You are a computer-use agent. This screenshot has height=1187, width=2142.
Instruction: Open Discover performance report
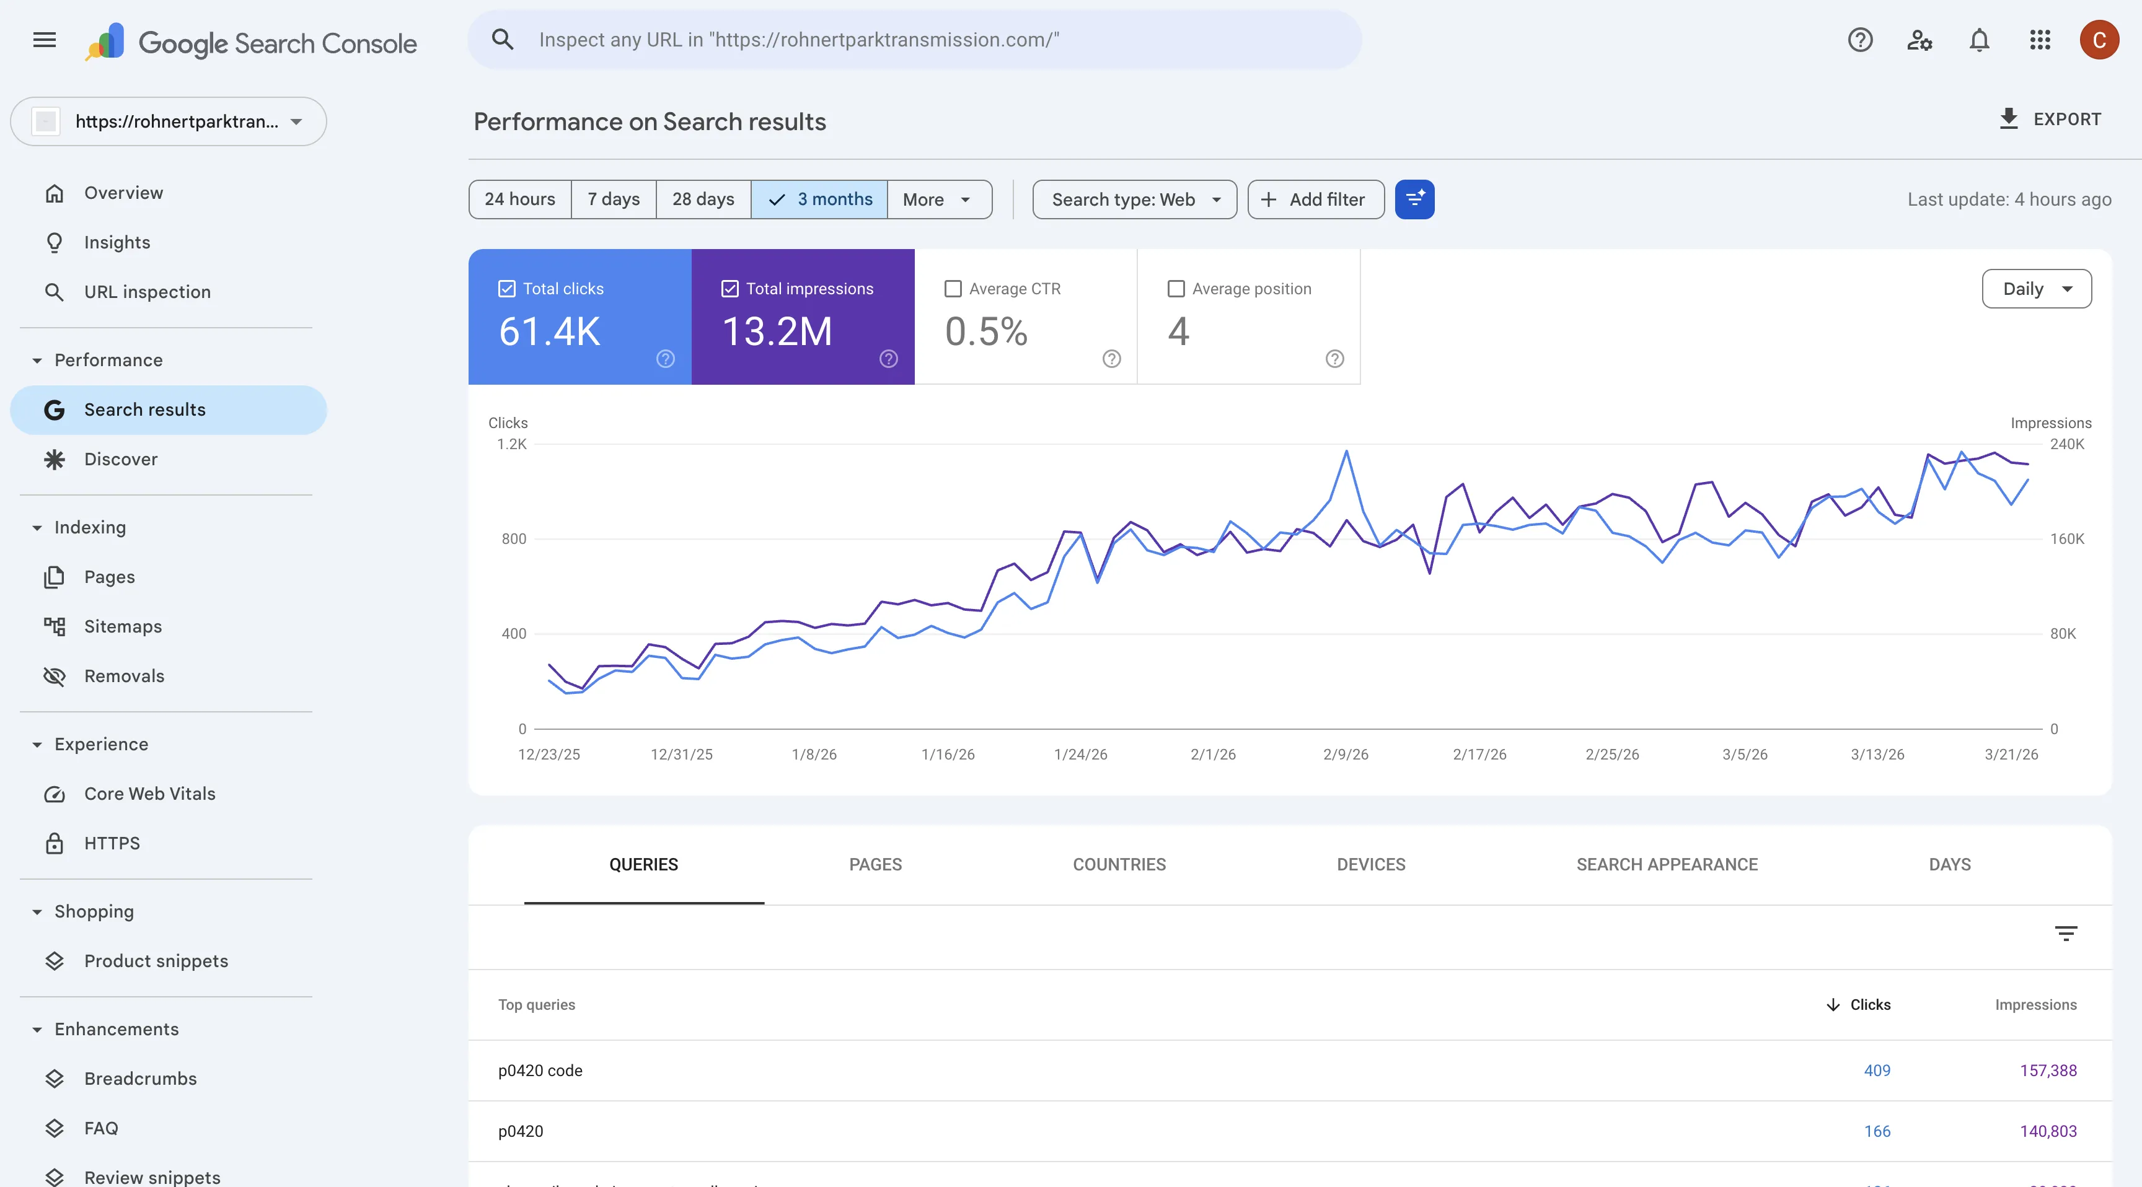121,459
